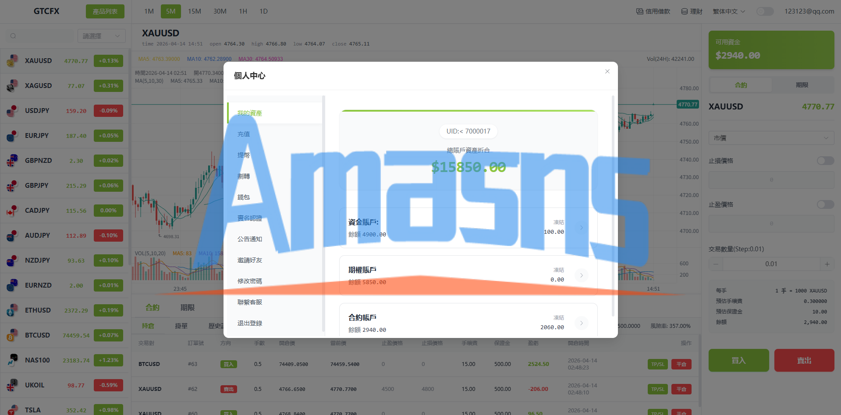The image size is (841, 415).
Task: Click the green 買入 buy button
Action: 739,360
